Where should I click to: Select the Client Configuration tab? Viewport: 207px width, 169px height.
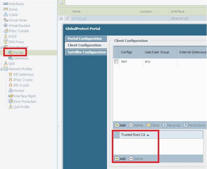click(86, 45)
